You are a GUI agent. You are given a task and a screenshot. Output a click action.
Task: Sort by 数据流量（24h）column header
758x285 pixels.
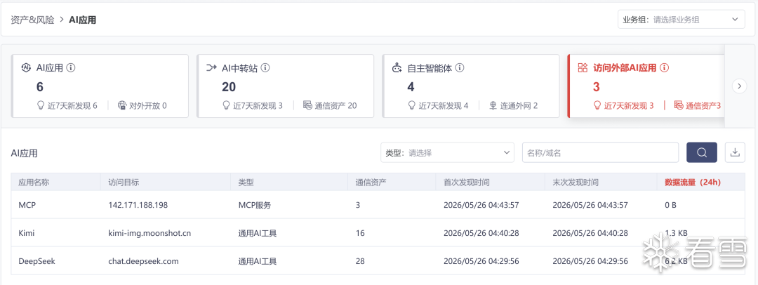click(693, 183)
